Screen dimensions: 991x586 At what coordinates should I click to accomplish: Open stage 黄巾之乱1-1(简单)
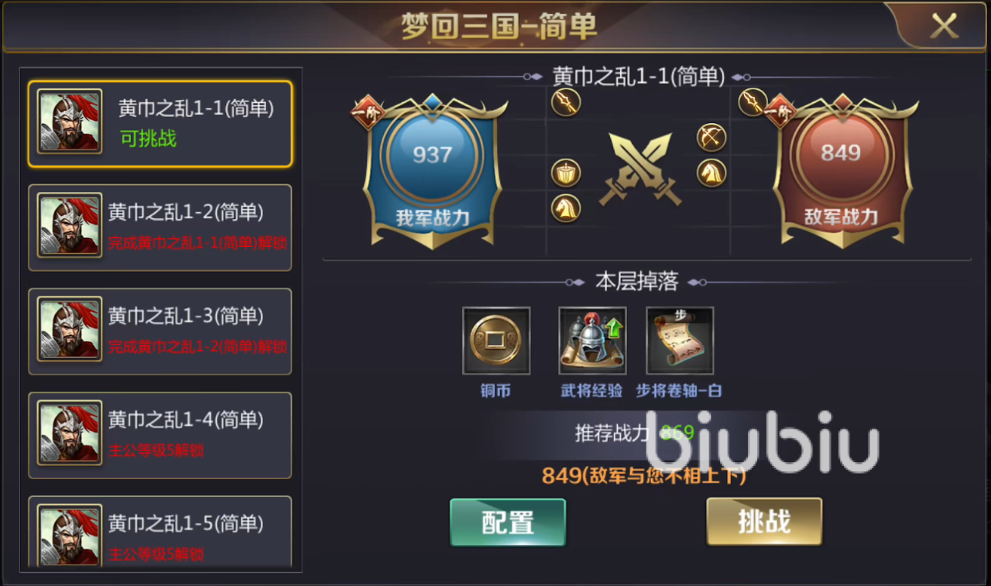coord(160,124)
